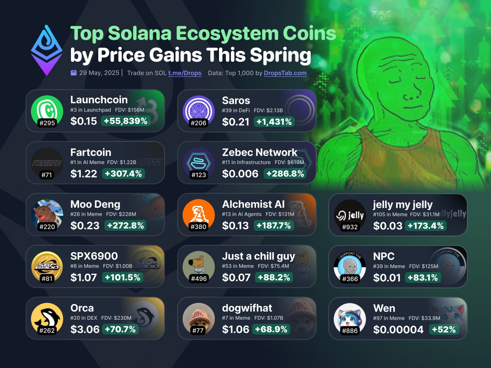Click the Alchemist AI orange icon
491x368 pixels.
(x=198, y=215)
